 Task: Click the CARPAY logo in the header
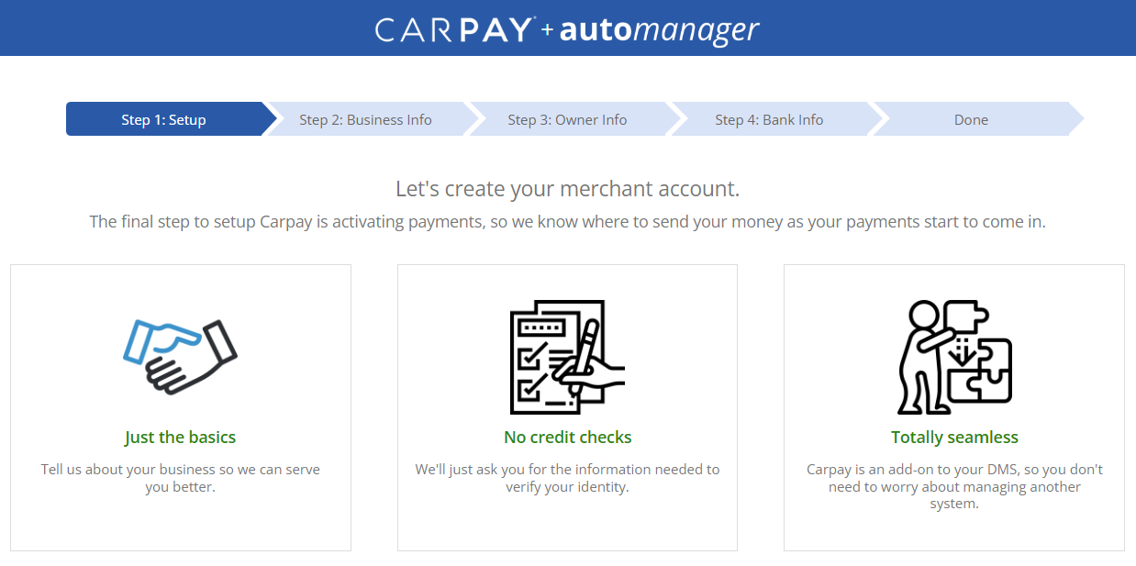(x=456, y=28)
